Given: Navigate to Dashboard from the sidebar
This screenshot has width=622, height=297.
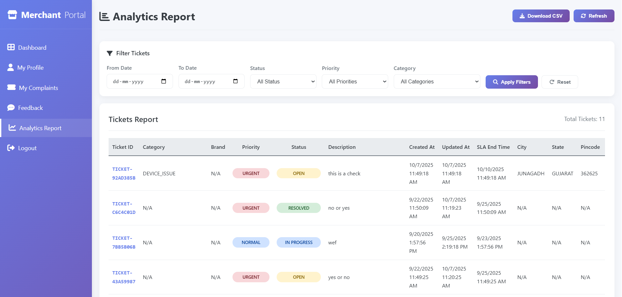Looking at the screenshot, I should tap(32, 47).
